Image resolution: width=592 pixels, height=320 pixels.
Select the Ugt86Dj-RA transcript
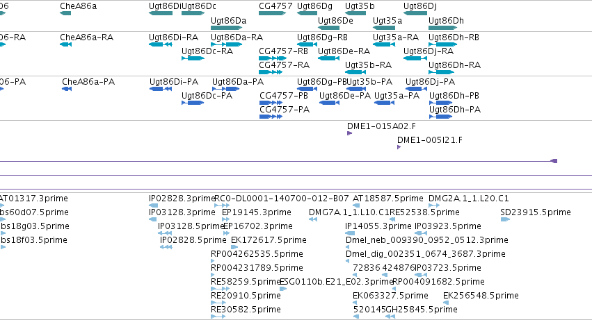tap(415, 58)
